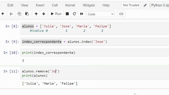
Task: Click the print(alunos) line in cell 11
Action: (x=35, y=76)
